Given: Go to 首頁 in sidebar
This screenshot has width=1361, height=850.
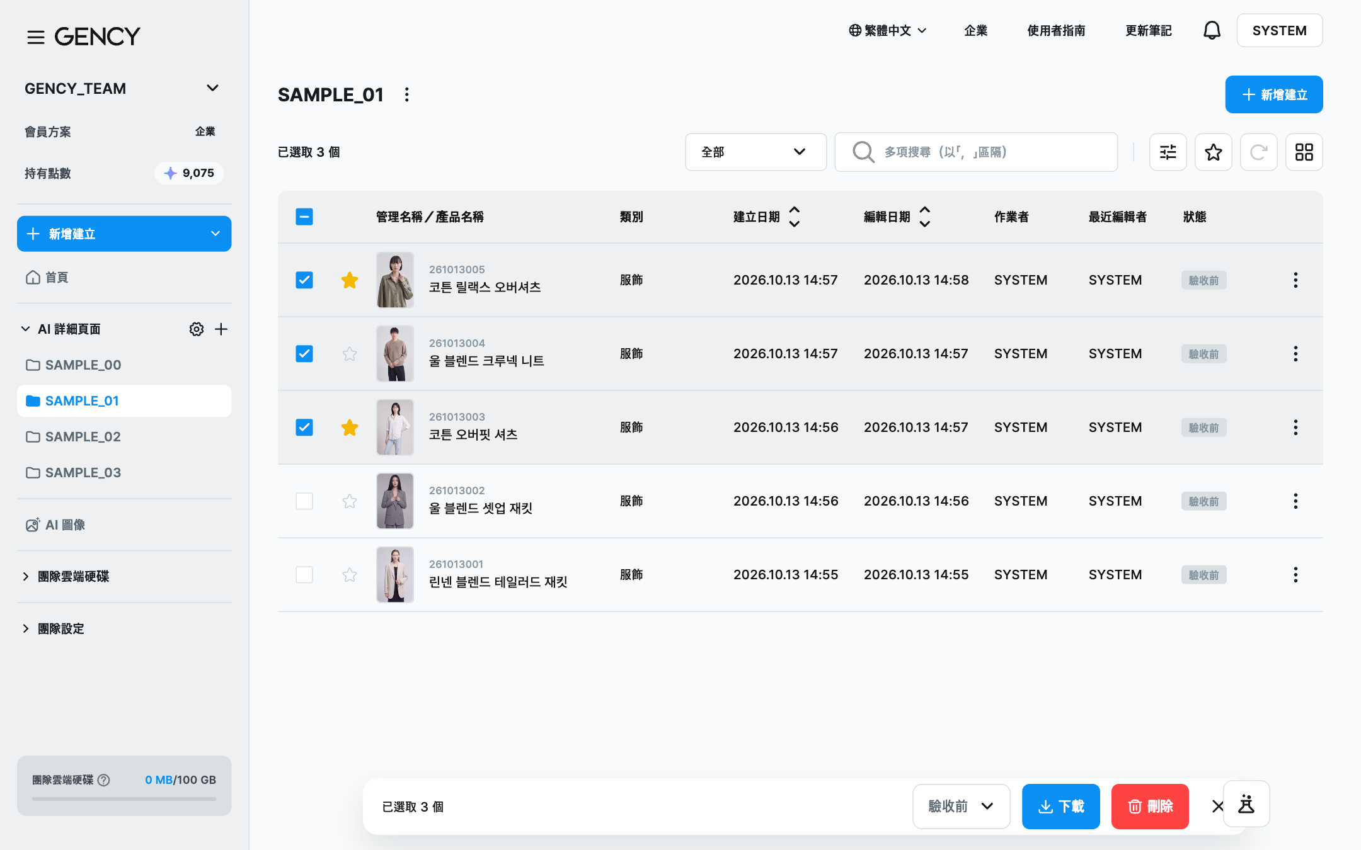Looking at the screenshot, I should coord(124,278).
